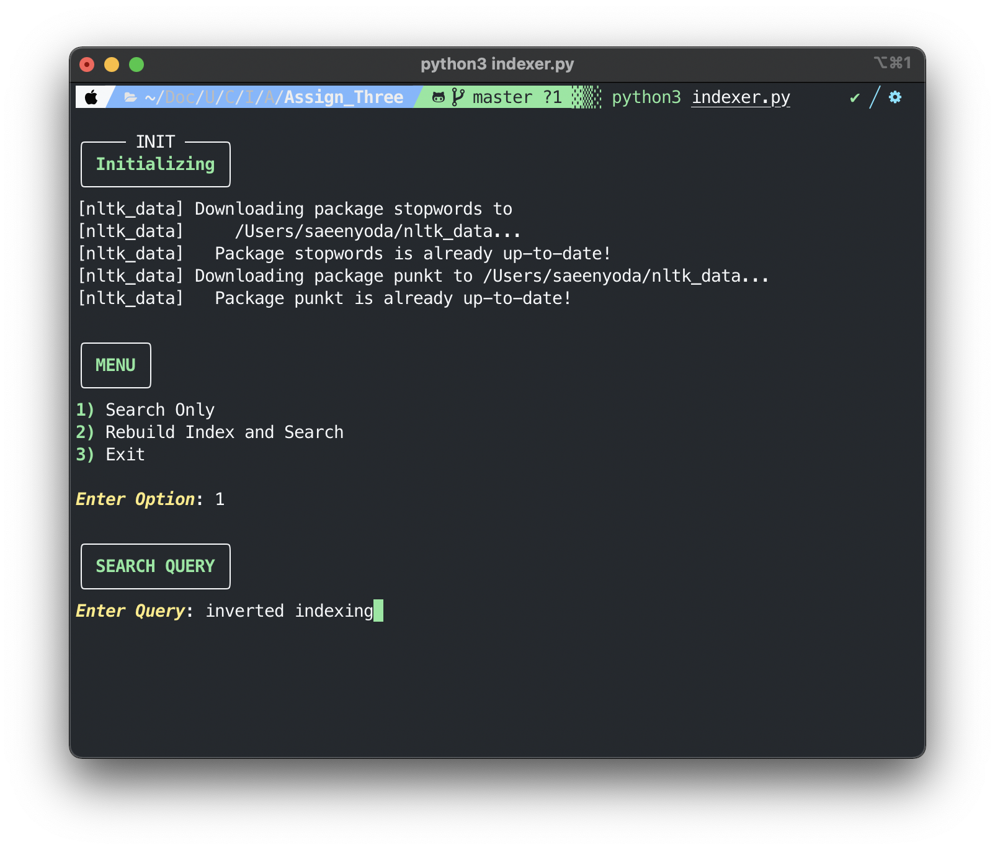Image resolution: width=995 pixels, height=850 pixels.
Task: Click Package stopwords is already up-to-date line
Action: 344,254
